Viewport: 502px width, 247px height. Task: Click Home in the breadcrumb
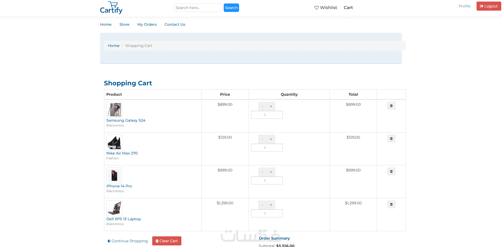click(x=114, y=46)
